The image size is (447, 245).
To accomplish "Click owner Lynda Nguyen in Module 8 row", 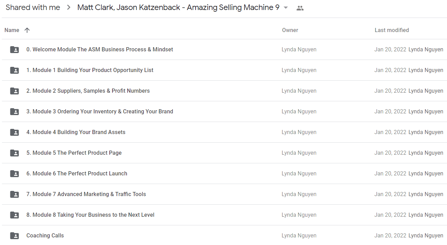I will coord(299,215).
